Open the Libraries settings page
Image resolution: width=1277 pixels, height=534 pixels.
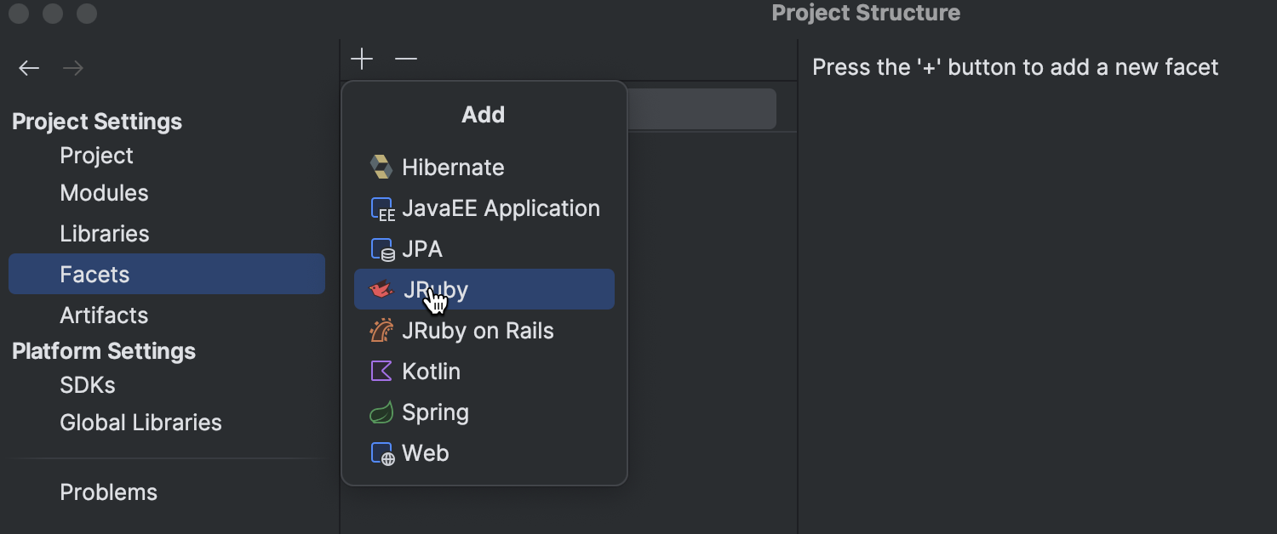pyautogui.click(x=104, y=233)
